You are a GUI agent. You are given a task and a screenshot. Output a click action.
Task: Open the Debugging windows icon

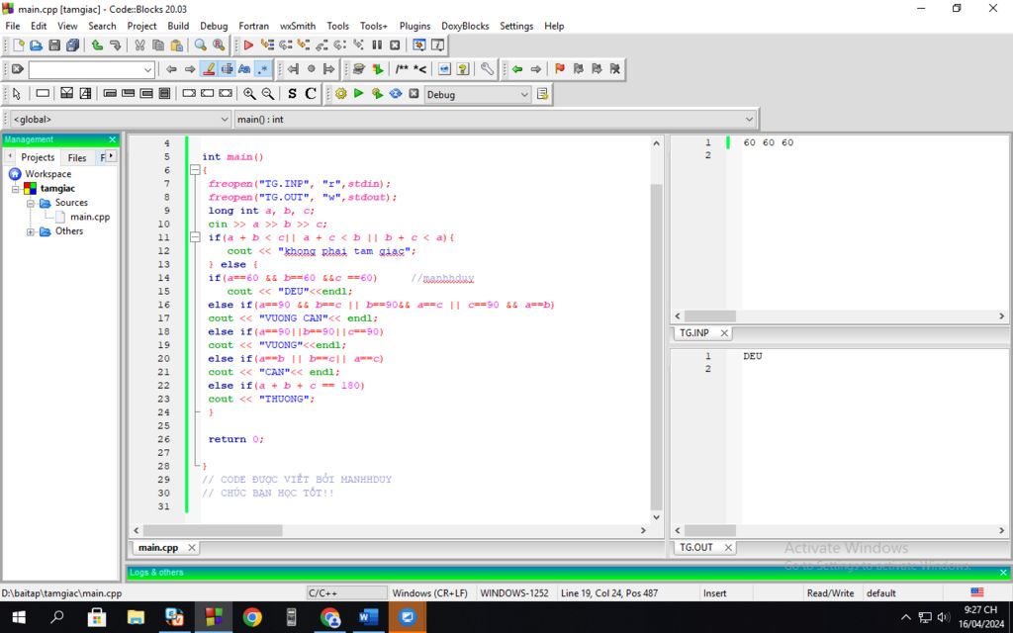pyautogui.click(x=419, y=45)
